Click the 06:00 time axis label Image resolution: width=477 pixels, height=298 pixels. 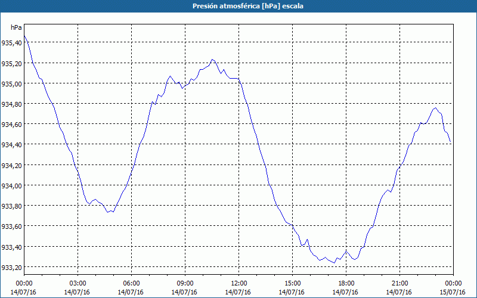[x=131, y=284]
